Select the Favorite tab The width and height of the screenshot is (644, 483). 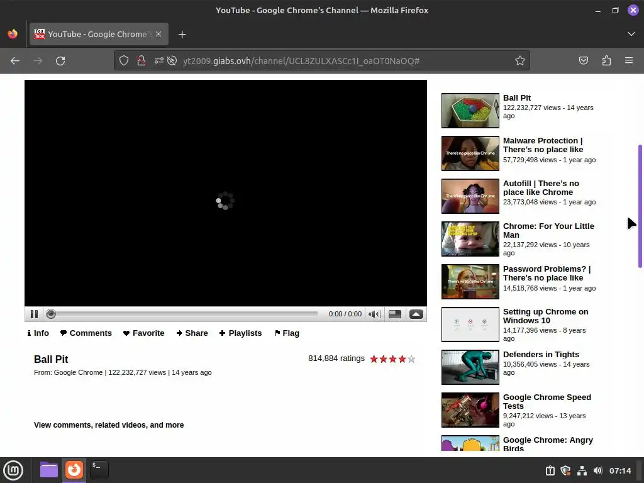point(144,333)
